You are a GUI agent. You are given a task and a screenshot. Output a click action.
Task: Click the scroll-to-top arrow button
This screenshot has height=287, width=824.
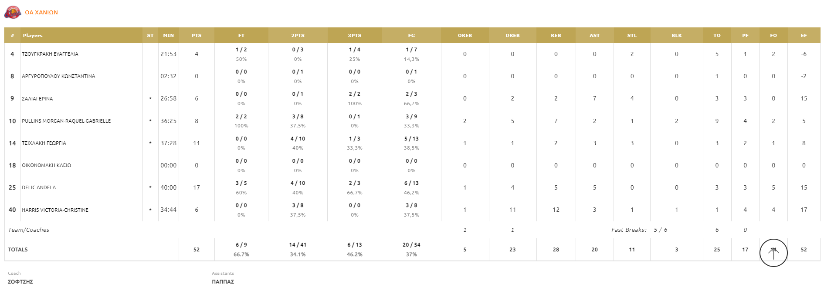773,253
